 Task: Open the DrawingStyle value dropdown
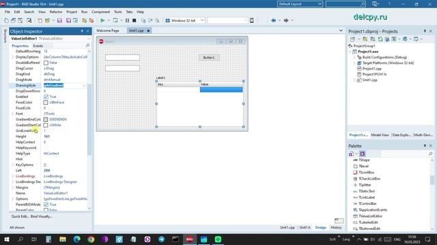(x=84, y=86)
